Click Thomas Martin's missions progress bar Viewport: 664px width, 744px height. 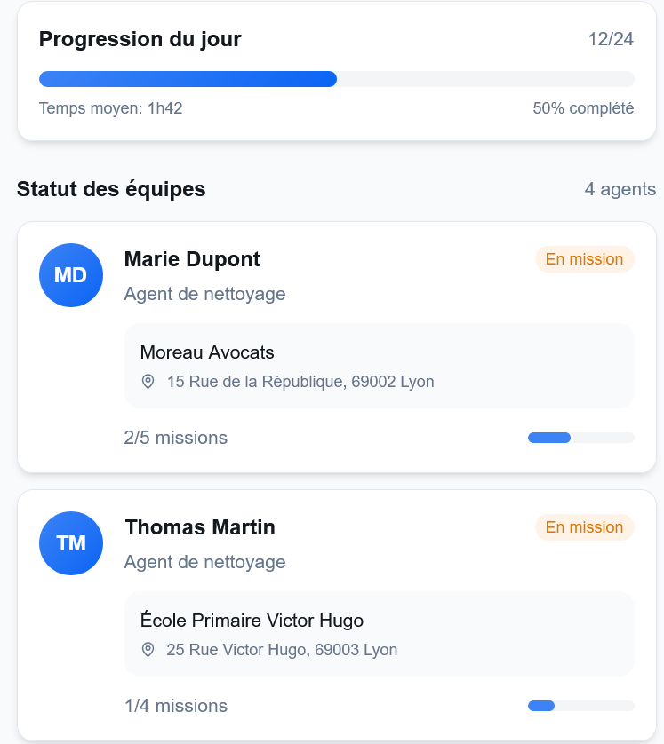tap(580, 706)
